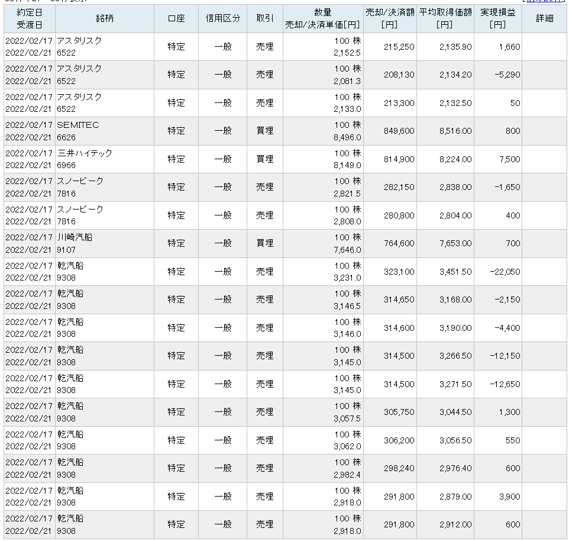Click the 川崎汽船 9107 stock cell
Image resolution: width=569 pixels, height=541 pixels.
point(105,243)
